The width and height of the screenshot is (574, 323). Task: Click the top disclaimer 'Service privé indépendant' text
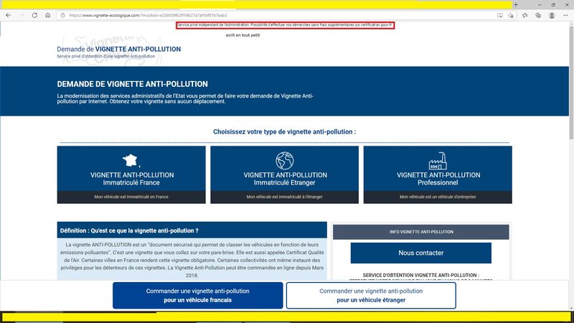pyautogui.click(x=285, y=25)
